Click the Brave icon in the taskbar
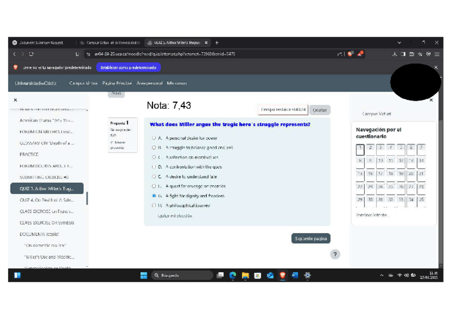 (282, 275)
